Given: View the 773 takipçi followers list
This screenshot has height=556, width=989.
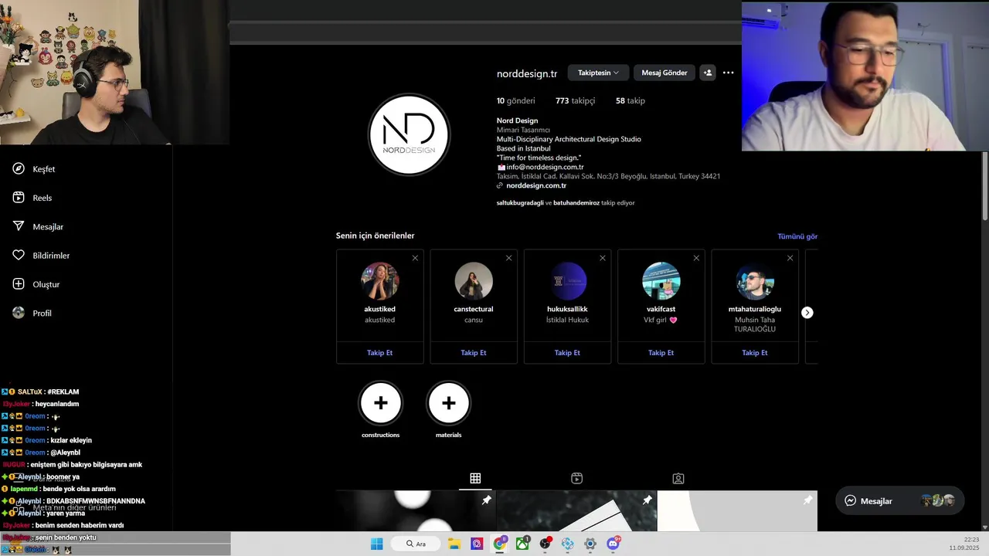Looking at the screenshot, I should click(575, 101).
